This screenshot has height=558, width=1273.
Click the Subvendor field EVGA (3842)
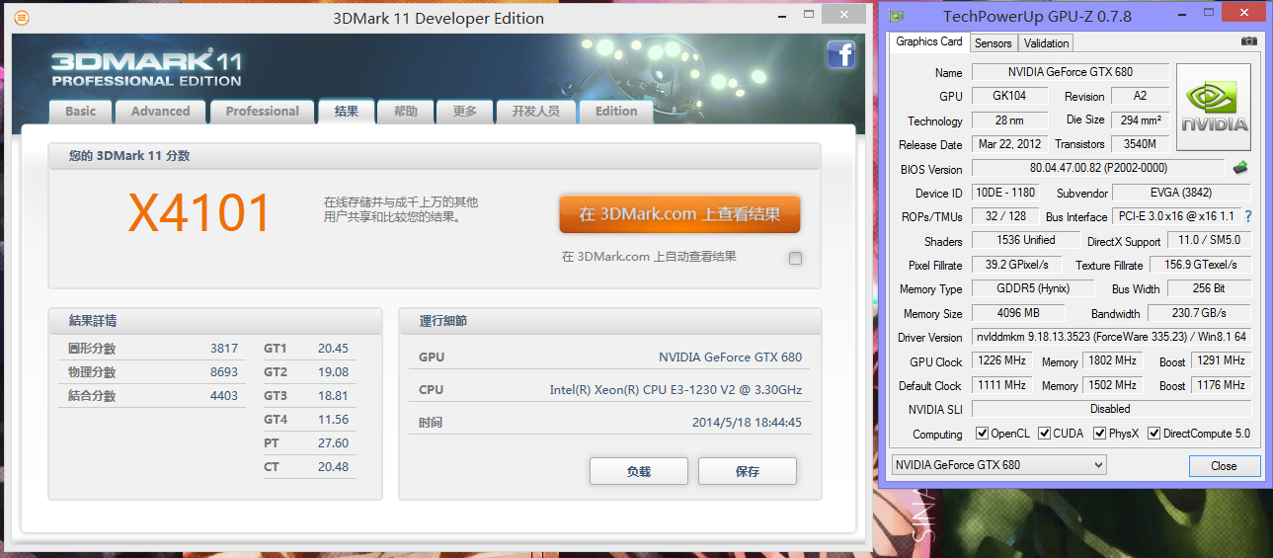1181,193
